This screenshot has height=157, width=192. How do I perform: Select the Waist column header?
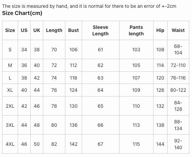[x=178, y=30]
